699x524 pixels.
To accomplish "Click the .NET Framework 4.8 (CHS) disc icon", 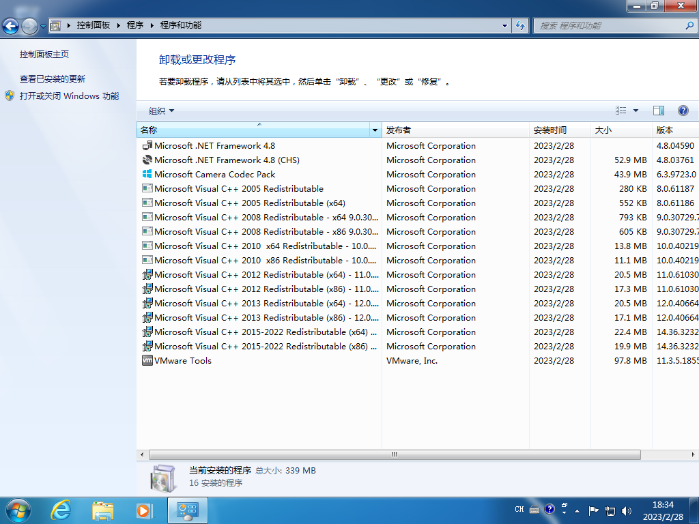I will pyautogui.click(x=147, y=160).
